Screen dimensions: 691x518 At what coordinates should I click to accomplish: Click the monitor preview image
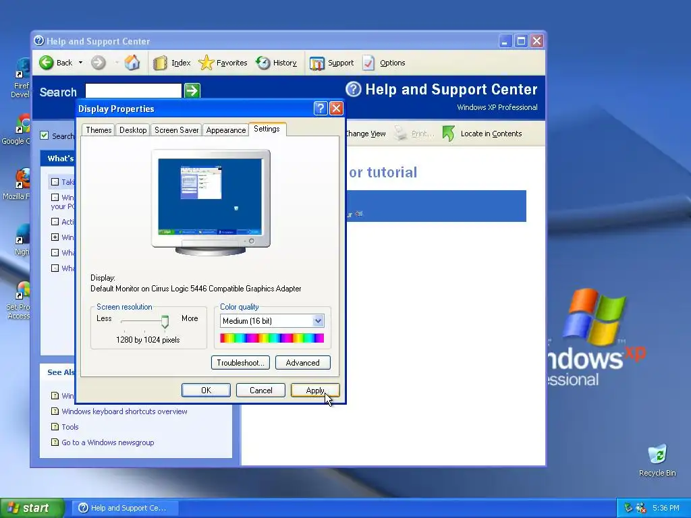coord(211,202)
